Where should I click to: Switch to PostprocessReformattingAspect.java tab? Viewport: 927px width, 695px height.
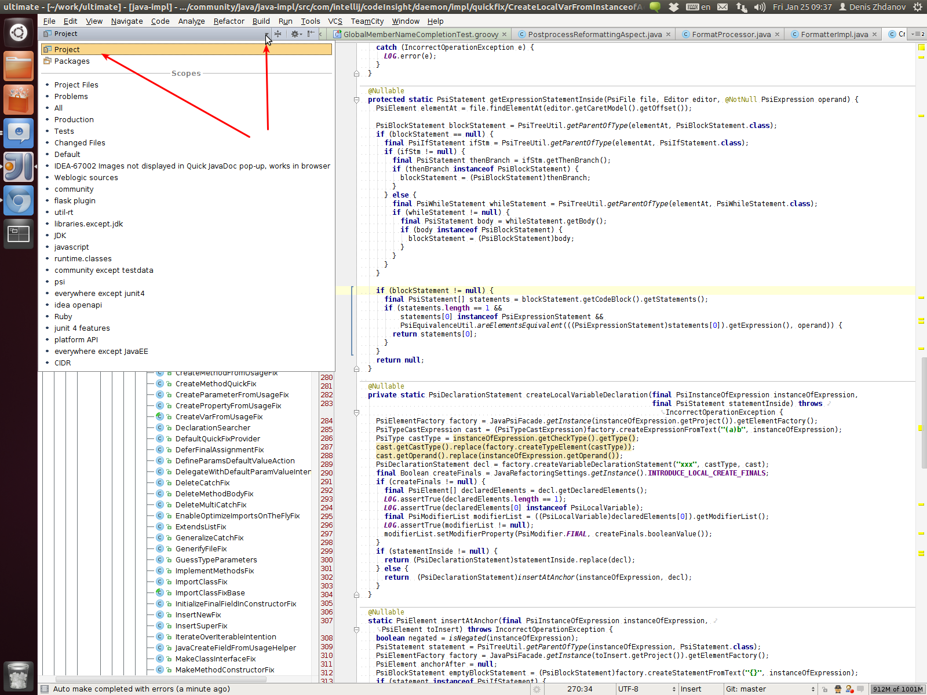(594, 34)
